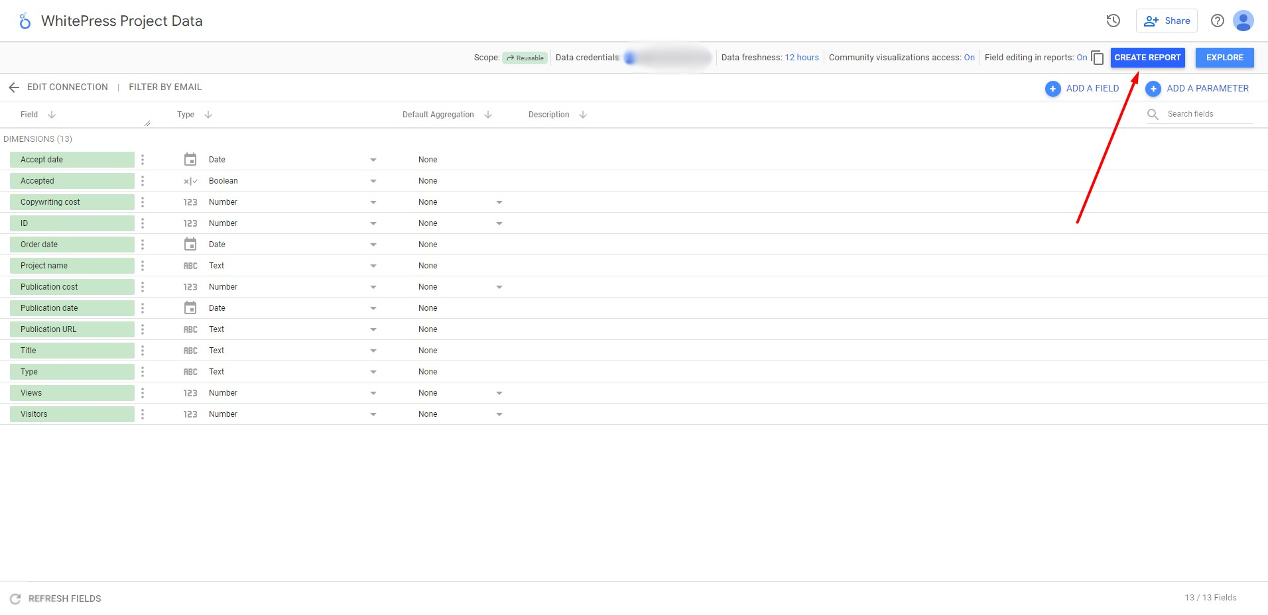This screenshot has width=1268, height=615.
Task: Open the type dropdown for Title field
Action: coord(373,351)
